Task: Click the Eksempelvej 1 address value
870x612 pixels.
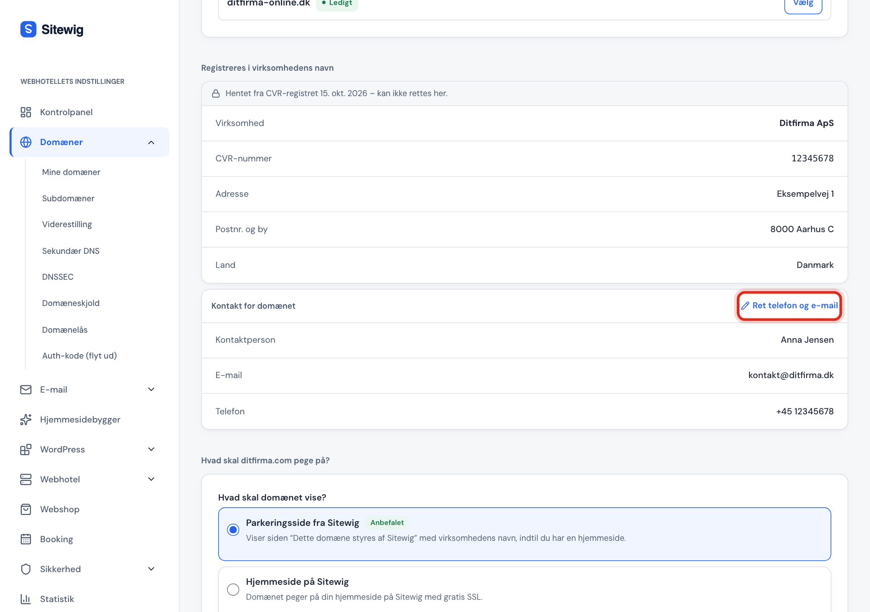Action: pos(805,194)
